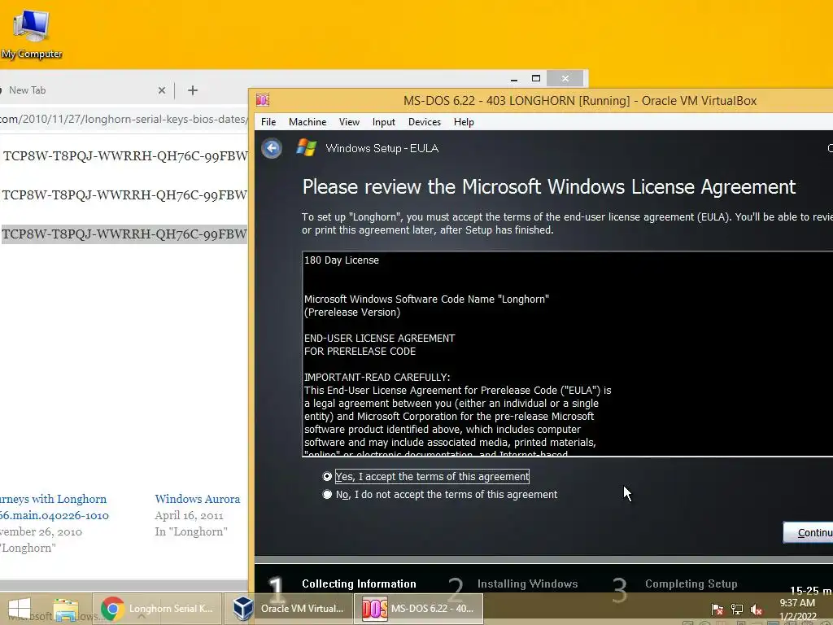Click the network tray icon
The height and width of the screenshot is (625, 833).
click(x=737, y=609)
